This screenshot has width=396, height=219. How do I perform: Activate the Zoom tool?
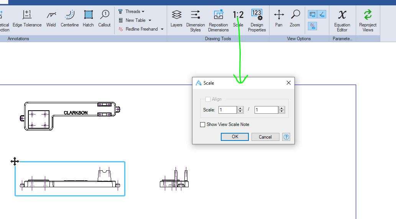295,18
